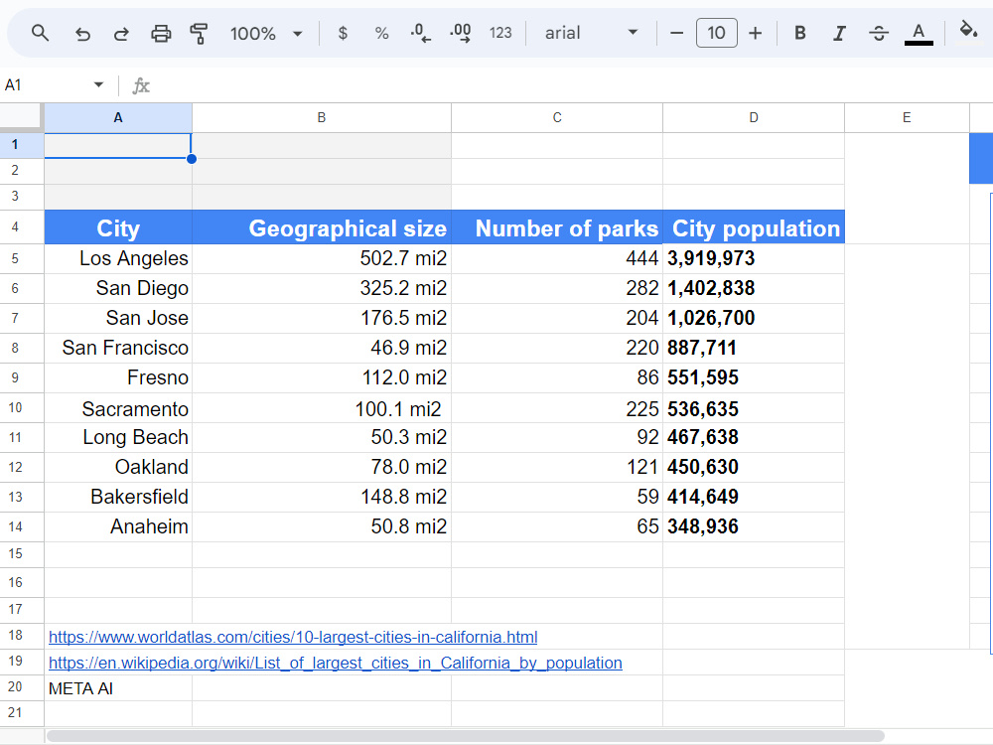Redo the last action
The height and width of the screenshot is (745, 993).
[x=121, y=34]
